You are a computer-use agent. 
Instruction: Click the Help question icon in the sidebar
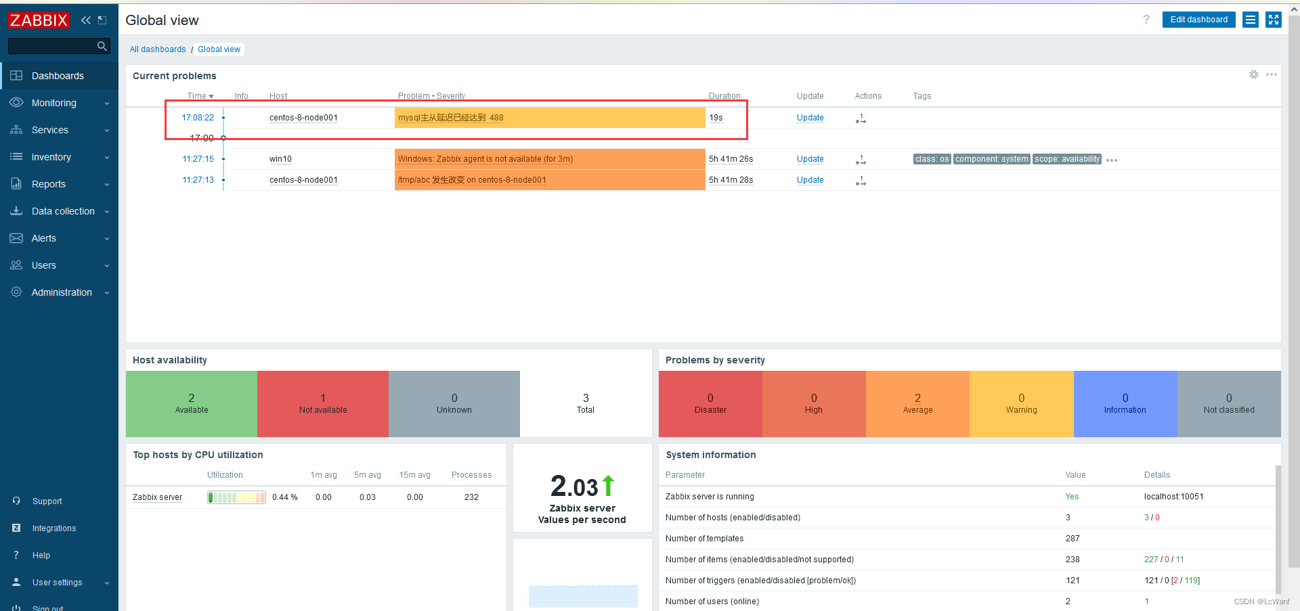point(16,555)
